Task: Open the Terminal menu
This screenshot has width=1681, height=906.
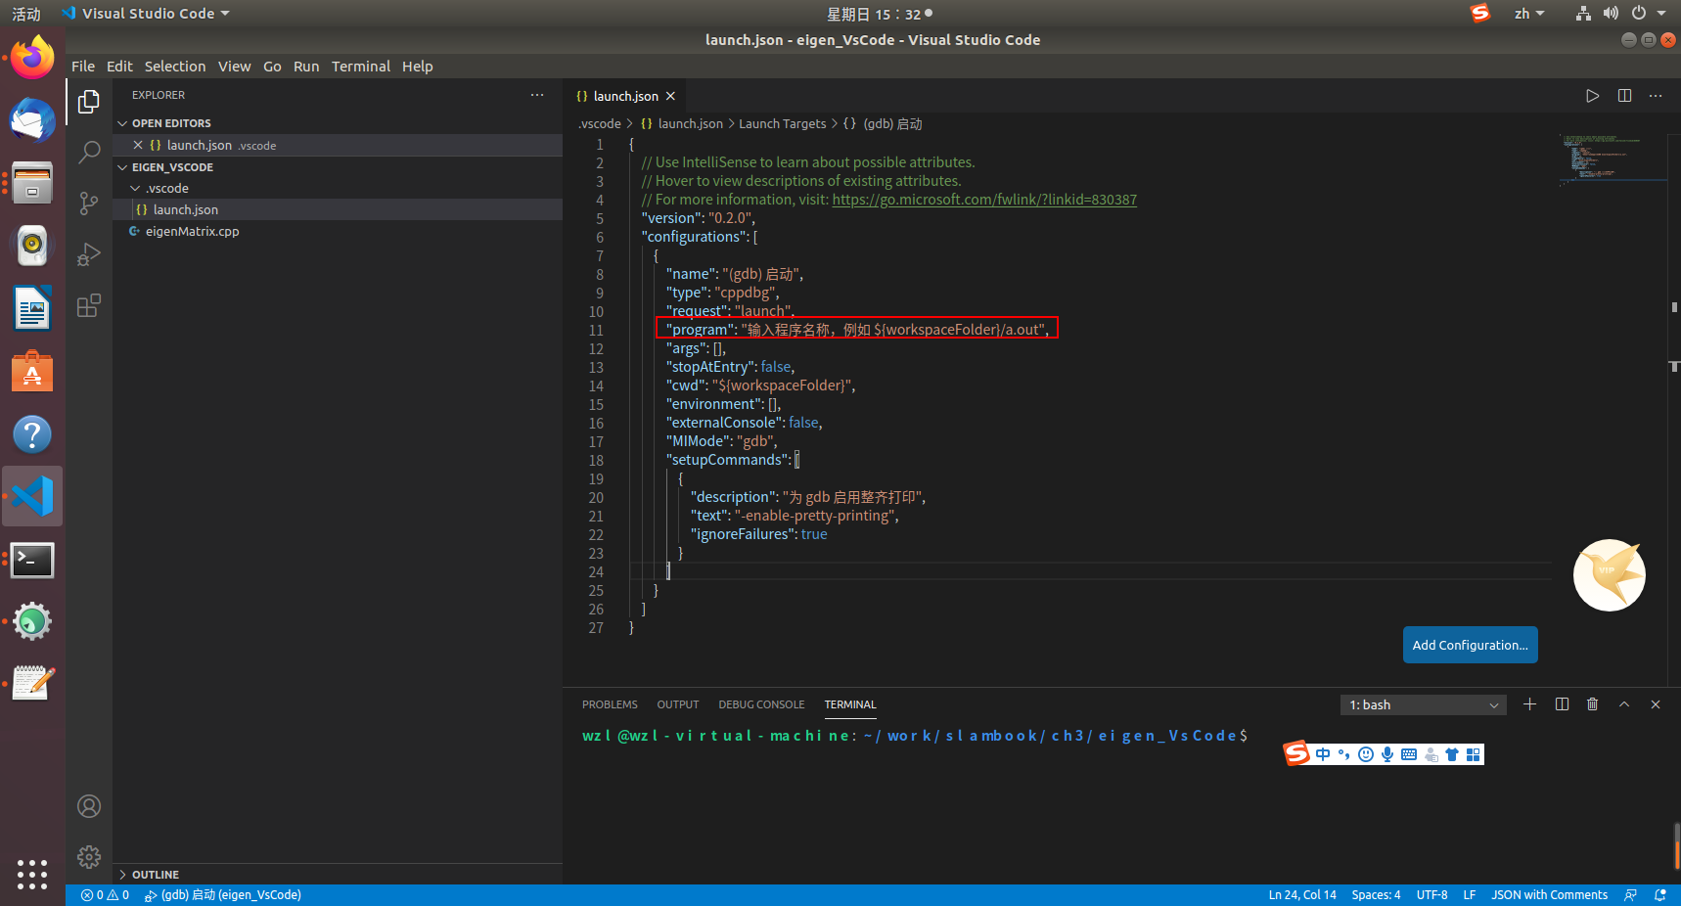Action: click(x=361, y=67)
